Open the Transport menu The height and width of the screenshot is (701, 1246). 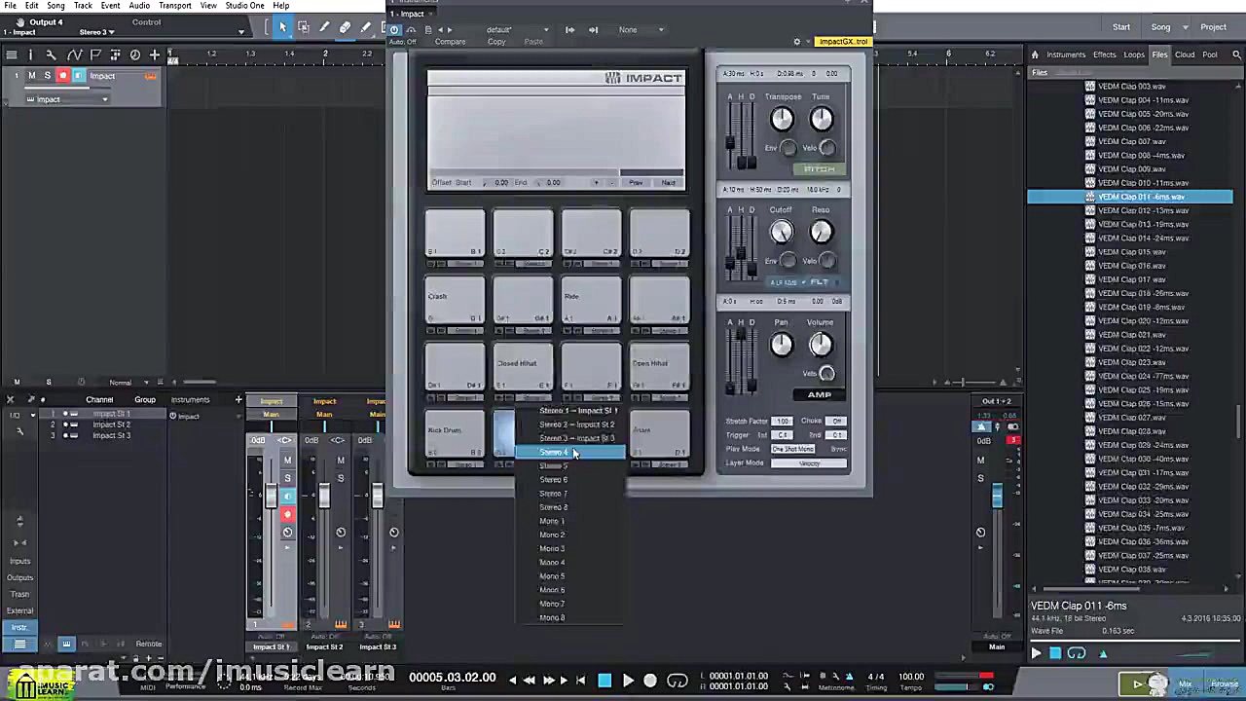[174, 6]
